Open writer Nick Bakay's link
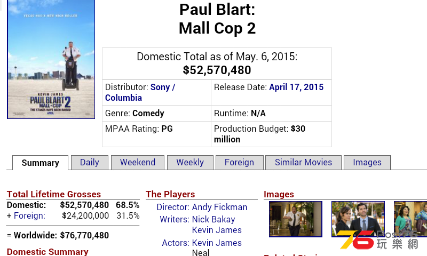 point(213,219)
